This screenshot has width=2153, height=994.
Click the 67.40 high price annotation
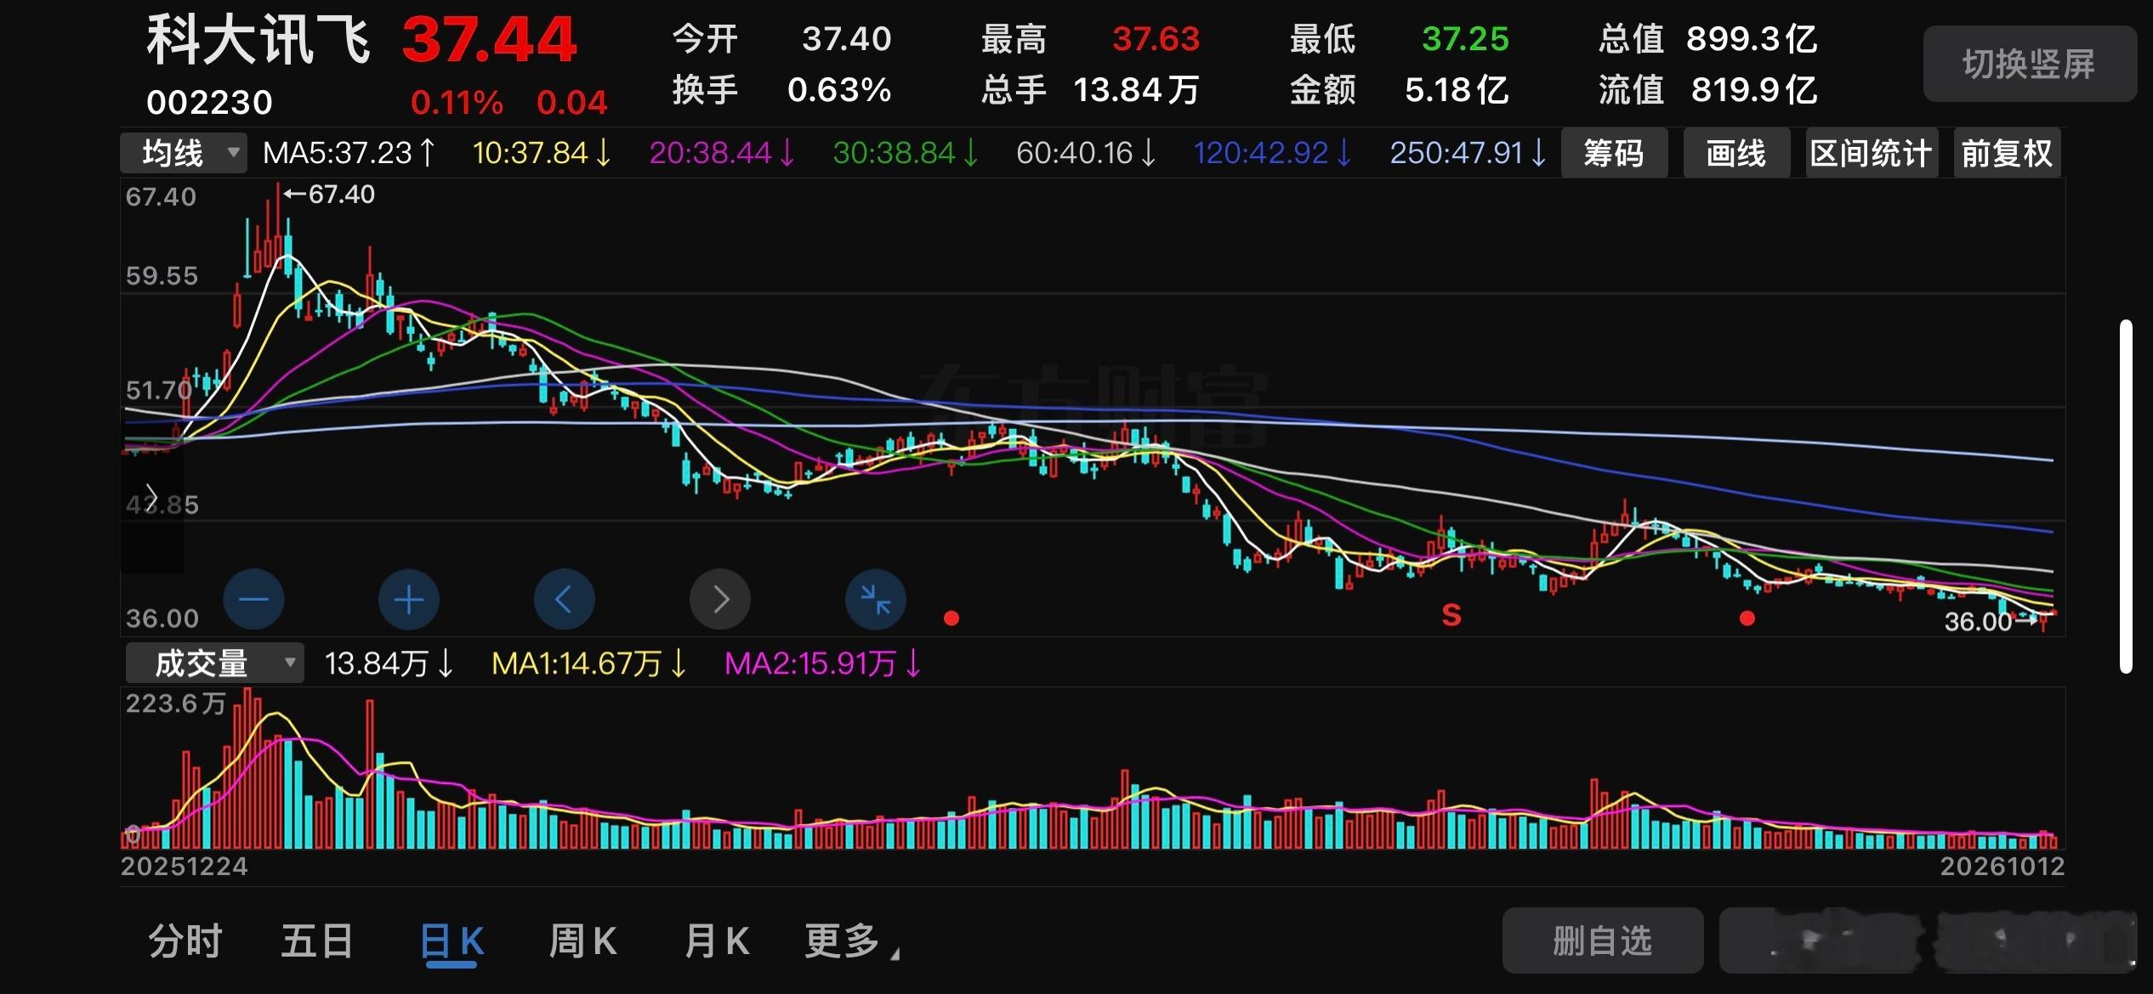click(x=329, y=194)
